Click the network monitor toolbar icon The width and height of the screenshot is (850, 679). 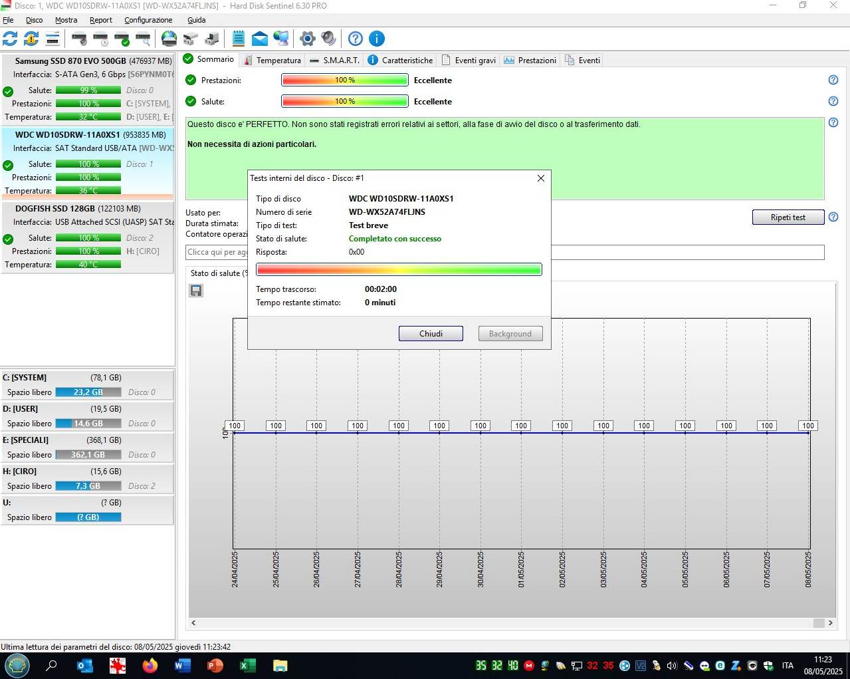(281, 39)
